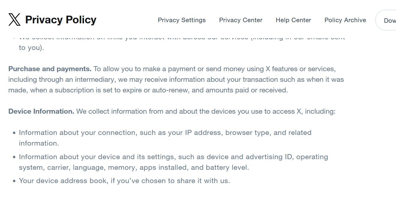Click the 'to you).' text line
This screenshot has width=396, height=204.
(x=31, y=48)
